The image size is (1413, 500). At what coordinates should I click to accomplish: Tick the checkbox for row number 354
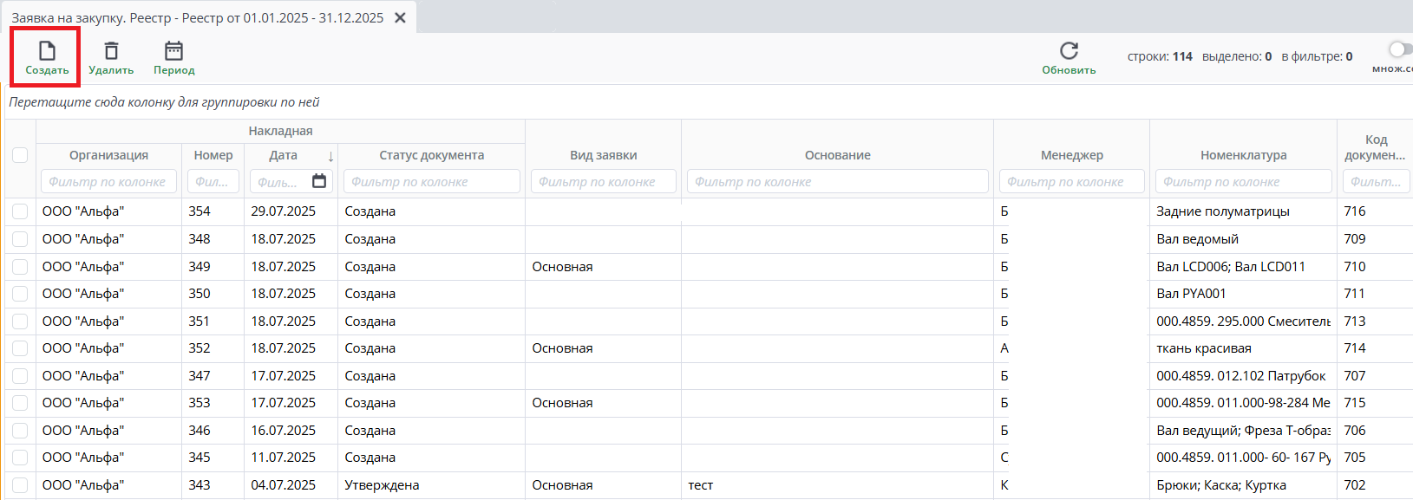coord(20,211)
